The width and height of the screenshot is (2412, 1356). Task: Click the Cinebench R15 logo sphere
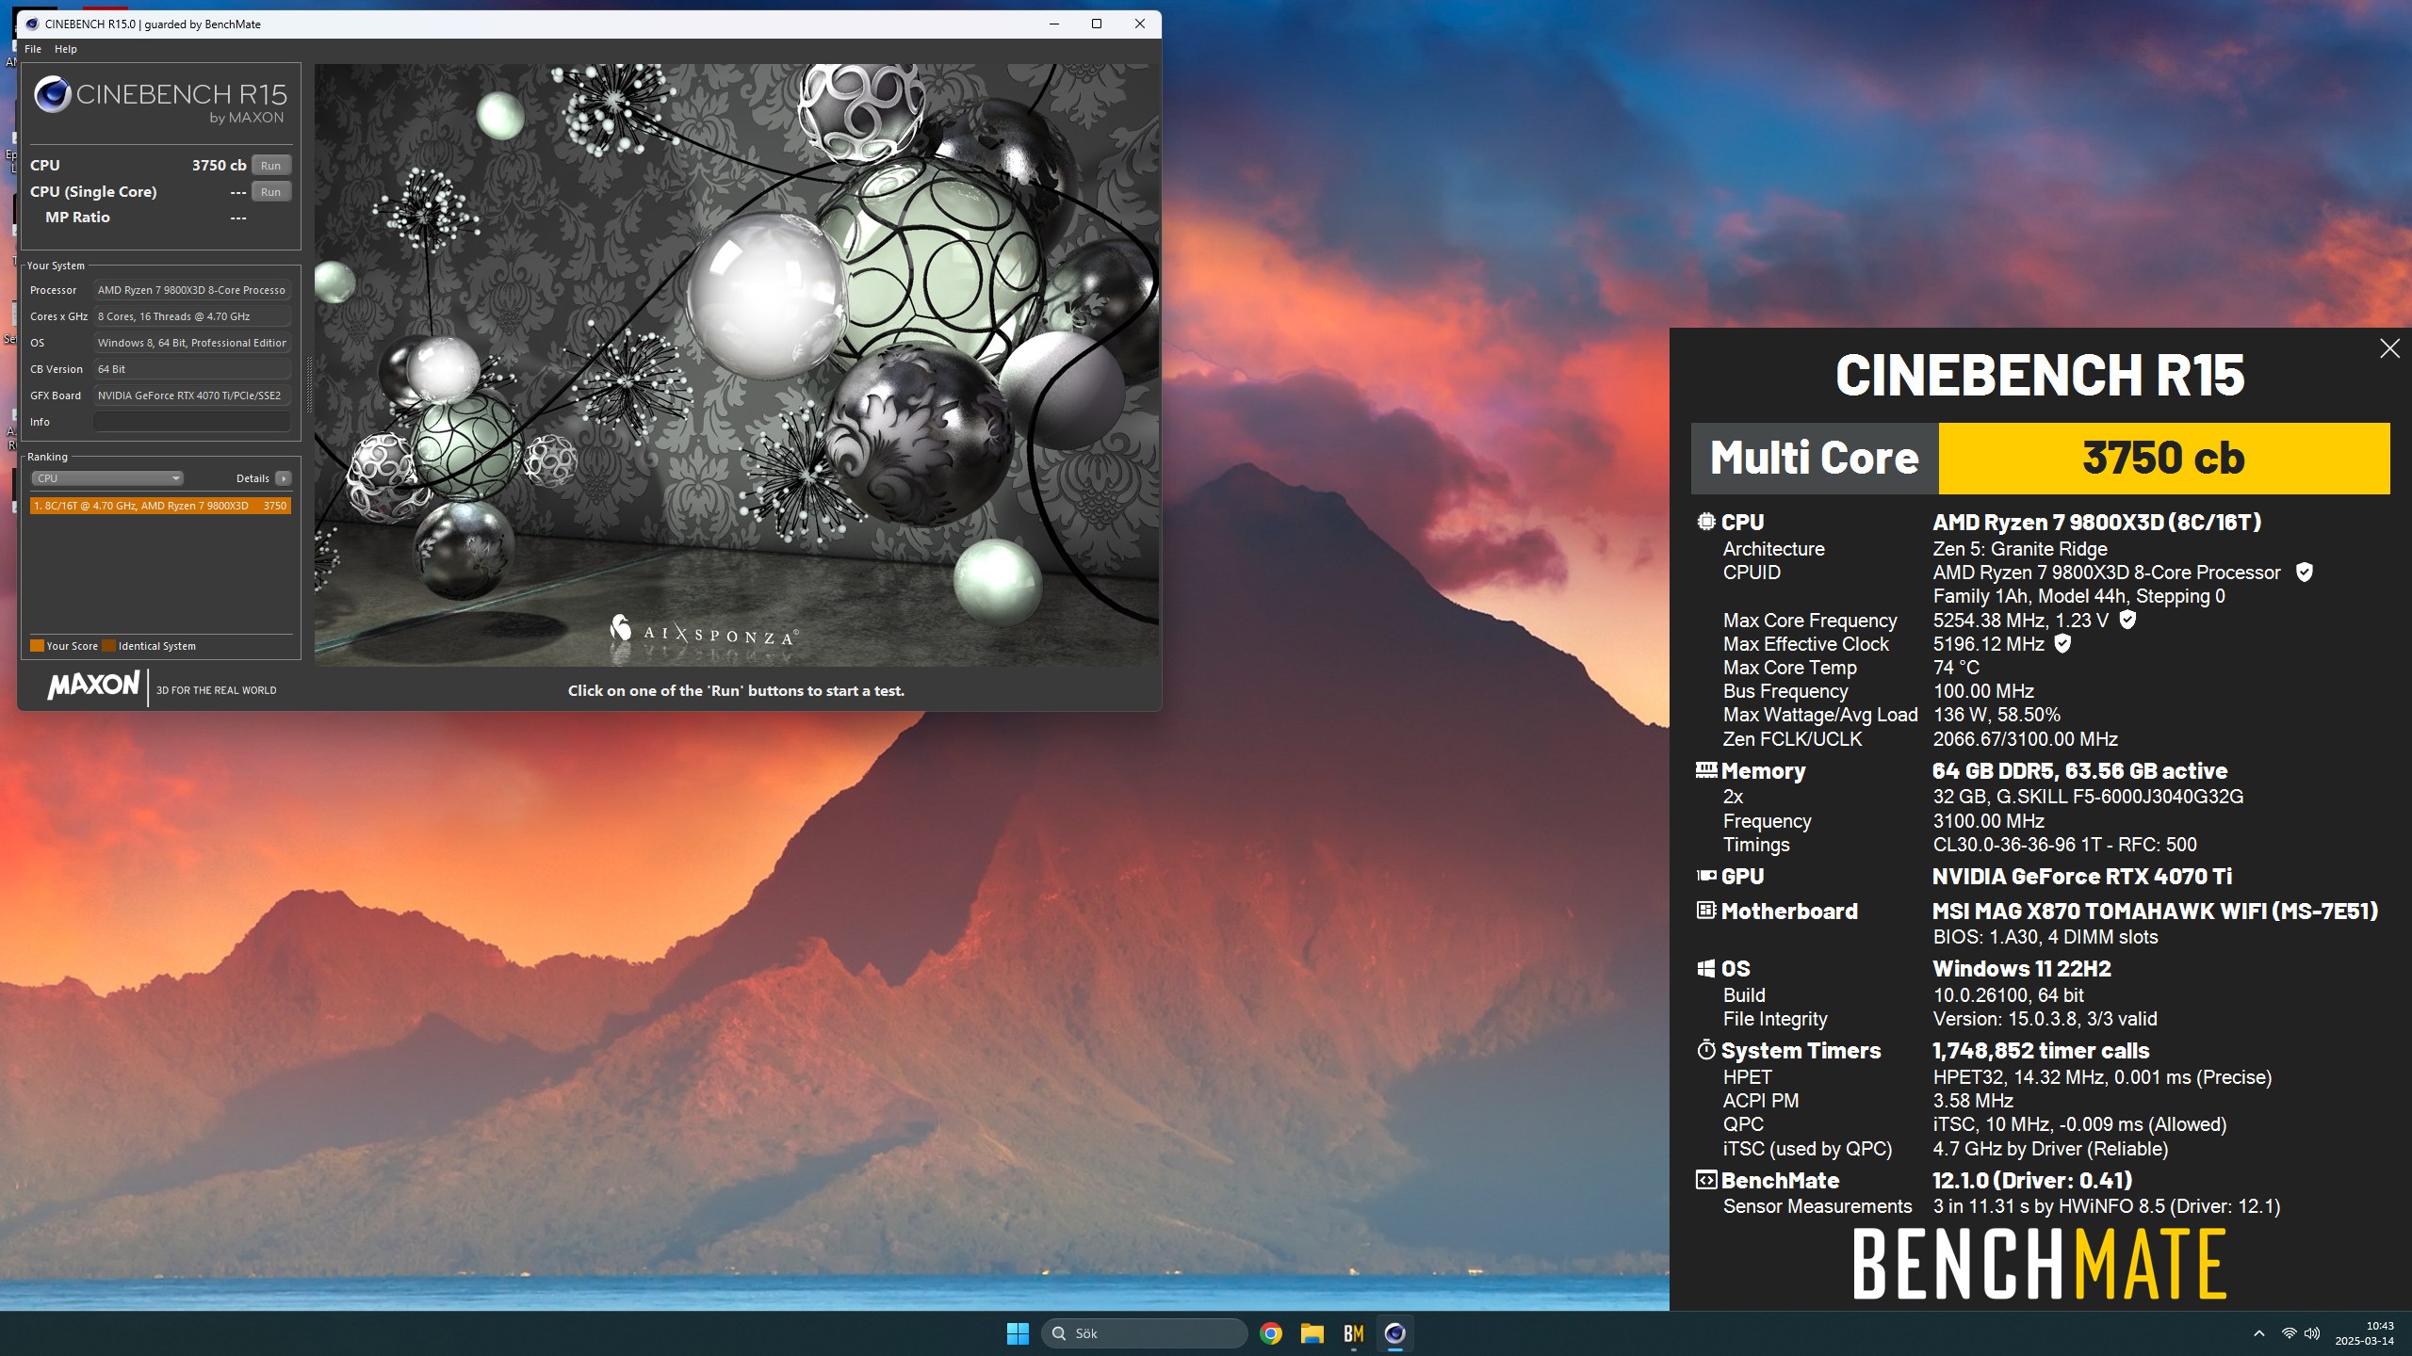tap(52, 94)
